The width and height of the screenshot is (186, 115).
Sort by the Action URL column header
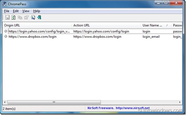tap(106, 25)
